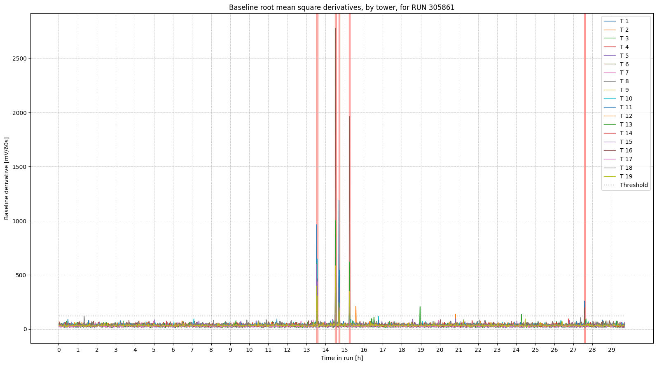Click the plot title for RUN 305861

click(341, 7)
